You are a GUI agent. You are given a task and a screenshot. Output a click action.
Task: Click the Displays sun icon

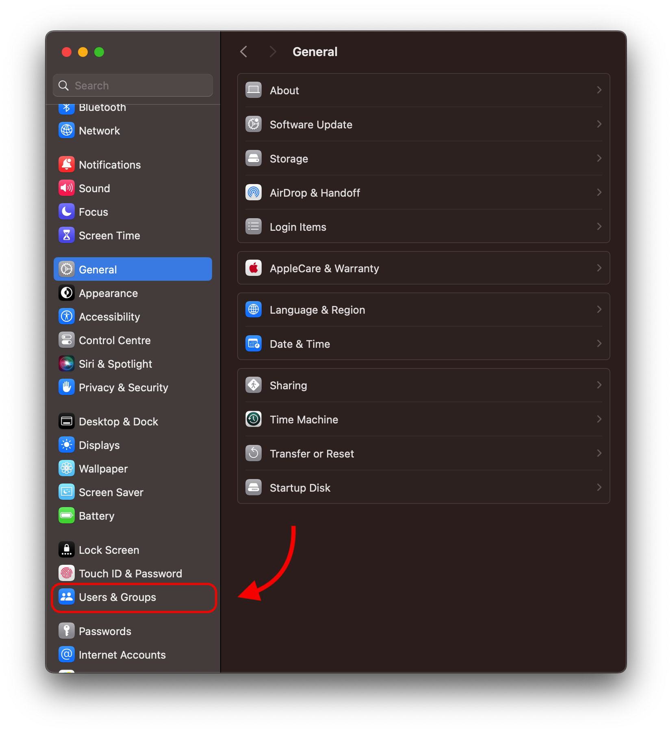pos(67,445)
